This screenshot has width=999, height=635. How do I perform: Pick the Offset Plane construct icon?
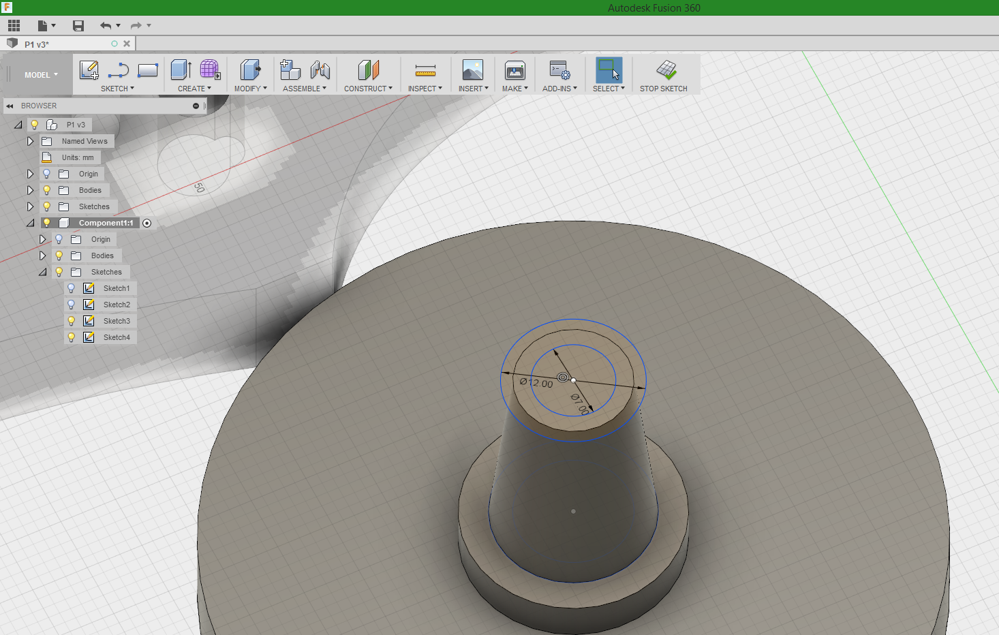tap(368, 70)
